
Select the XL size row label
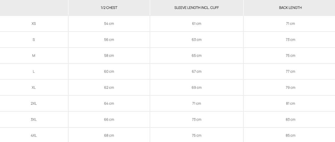[34, 87]
